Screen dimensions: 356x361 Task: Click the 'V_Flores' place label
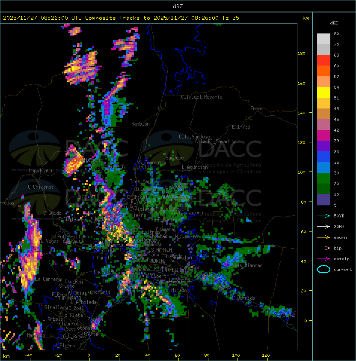coord(65,346)
